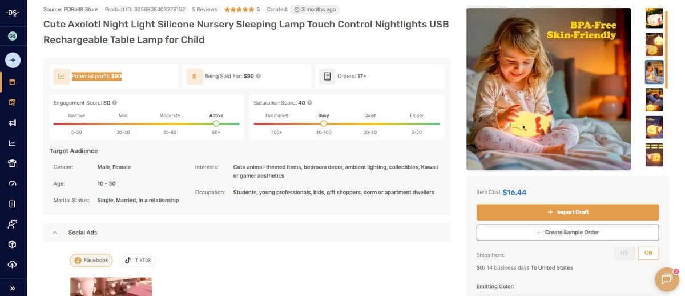685x296 pixels.
Task: Click the GS user avatar
Action: 13,36
